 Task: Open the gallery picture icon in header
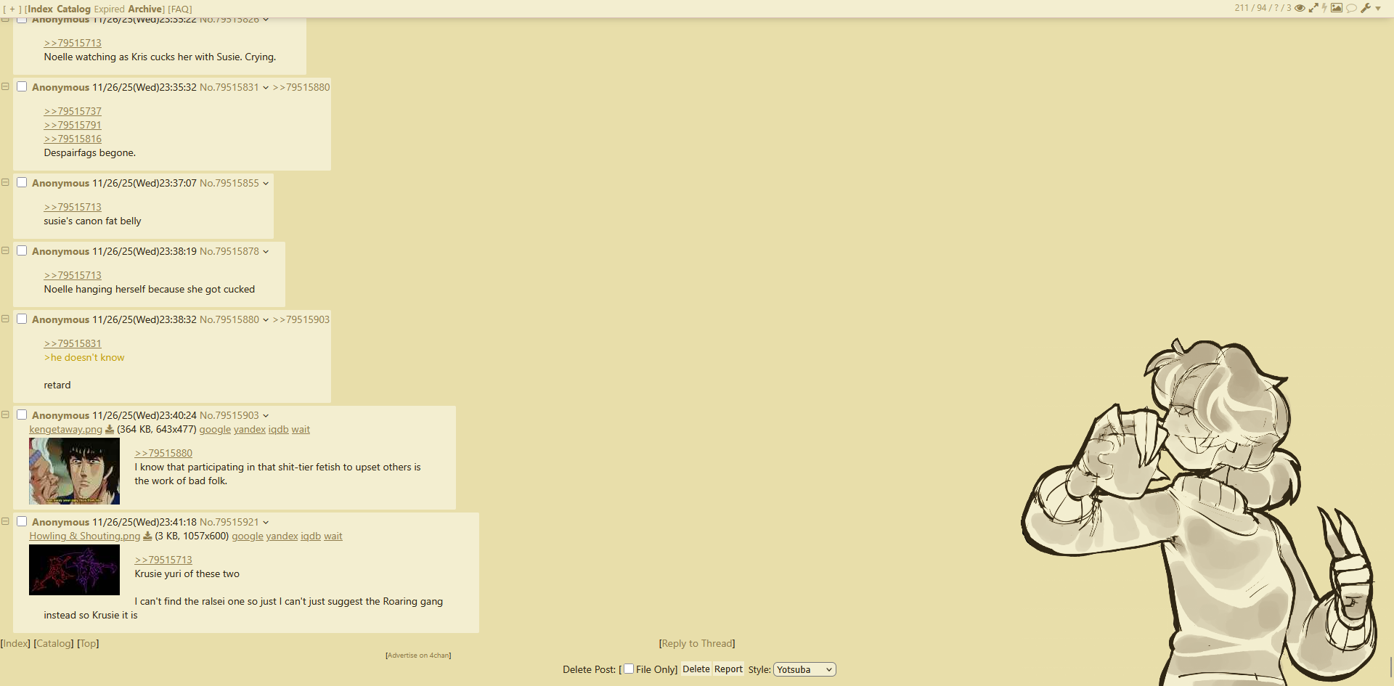click(x=1337, y=8)
